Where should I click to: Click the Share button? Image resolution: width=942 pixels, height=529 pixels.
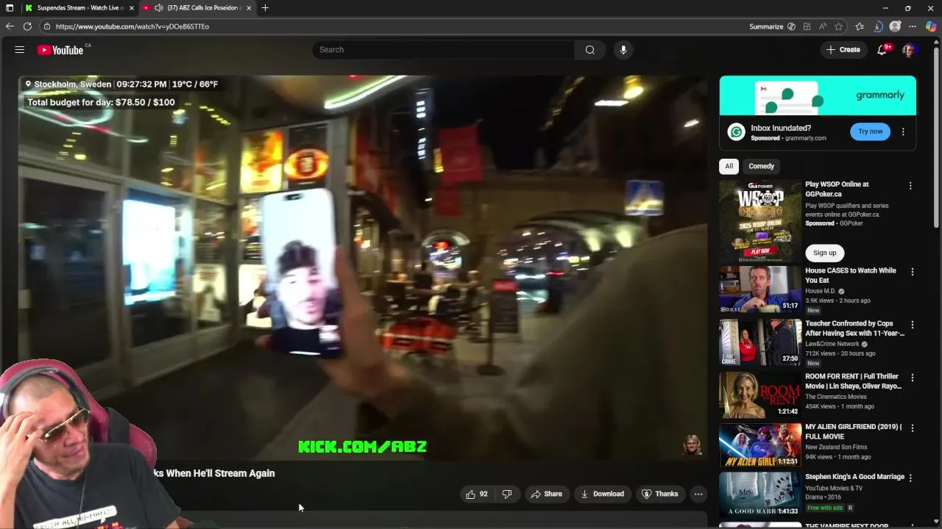coord(546,494)
